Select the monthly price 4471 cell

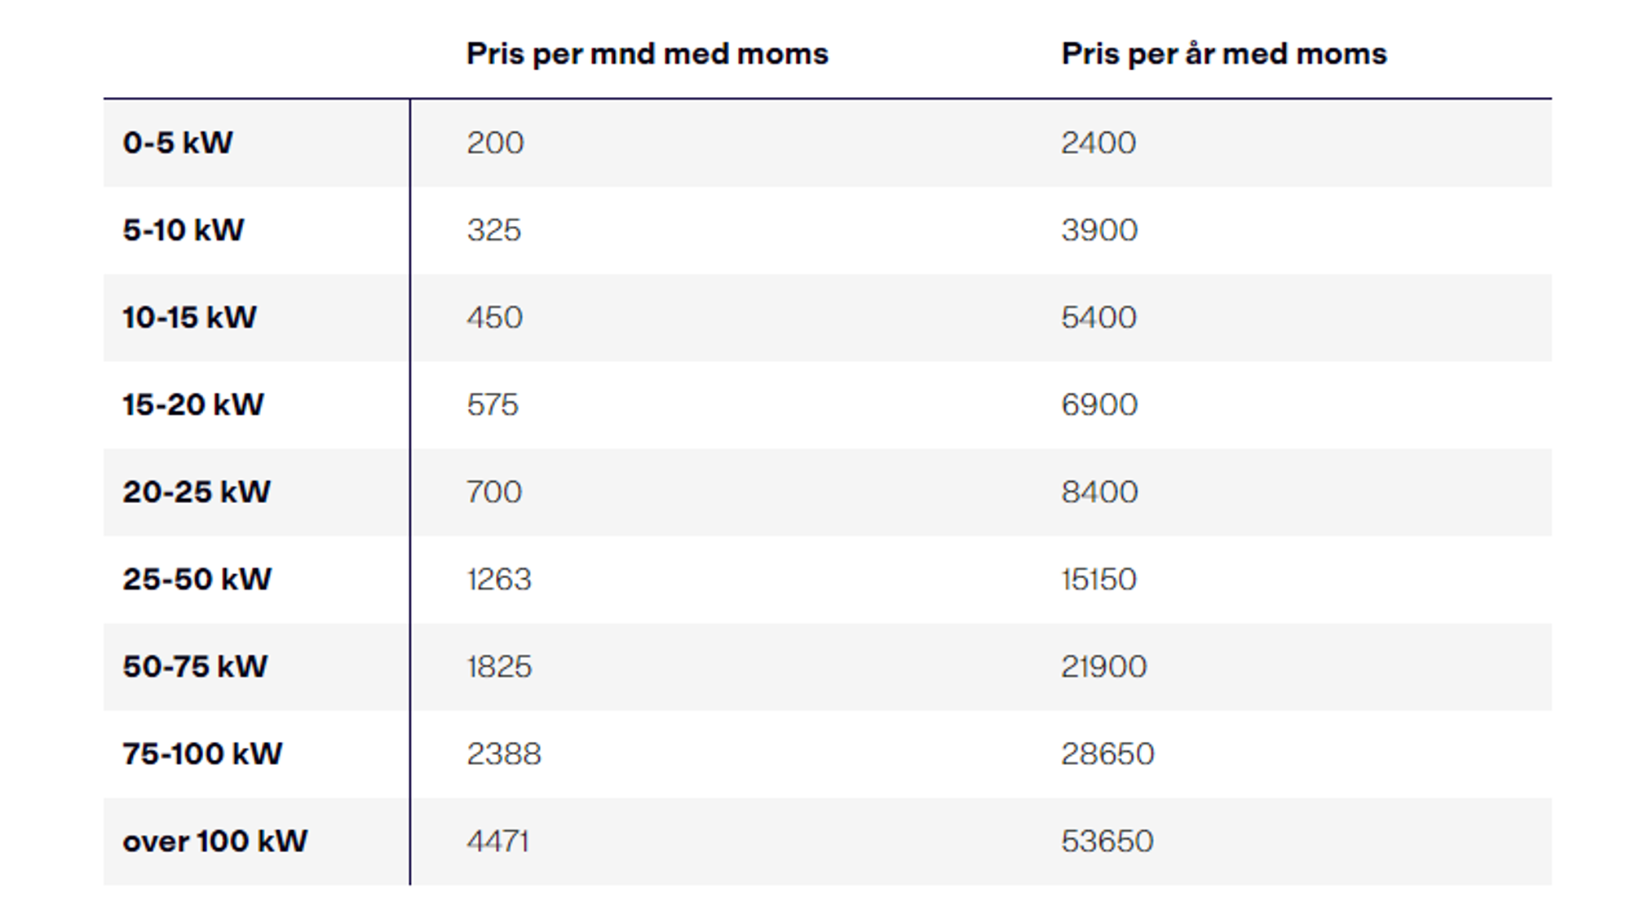tap(497, 841)
